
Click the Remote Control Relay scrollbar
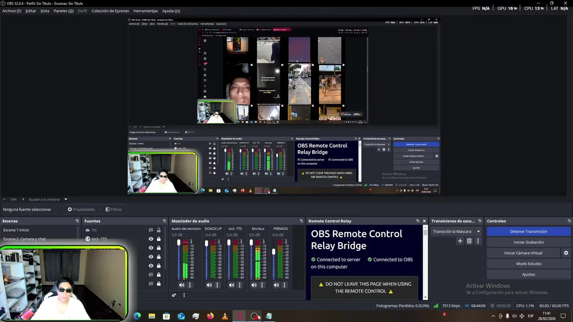425,233
